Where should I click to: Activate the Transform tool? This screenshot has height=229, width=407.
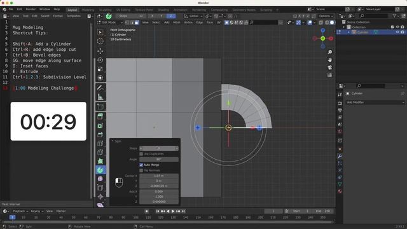(x=100, y=78)
